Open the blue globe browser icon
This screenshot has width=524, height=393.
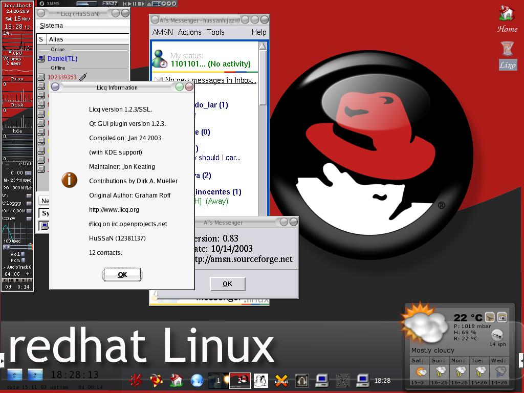pos(197,380)
